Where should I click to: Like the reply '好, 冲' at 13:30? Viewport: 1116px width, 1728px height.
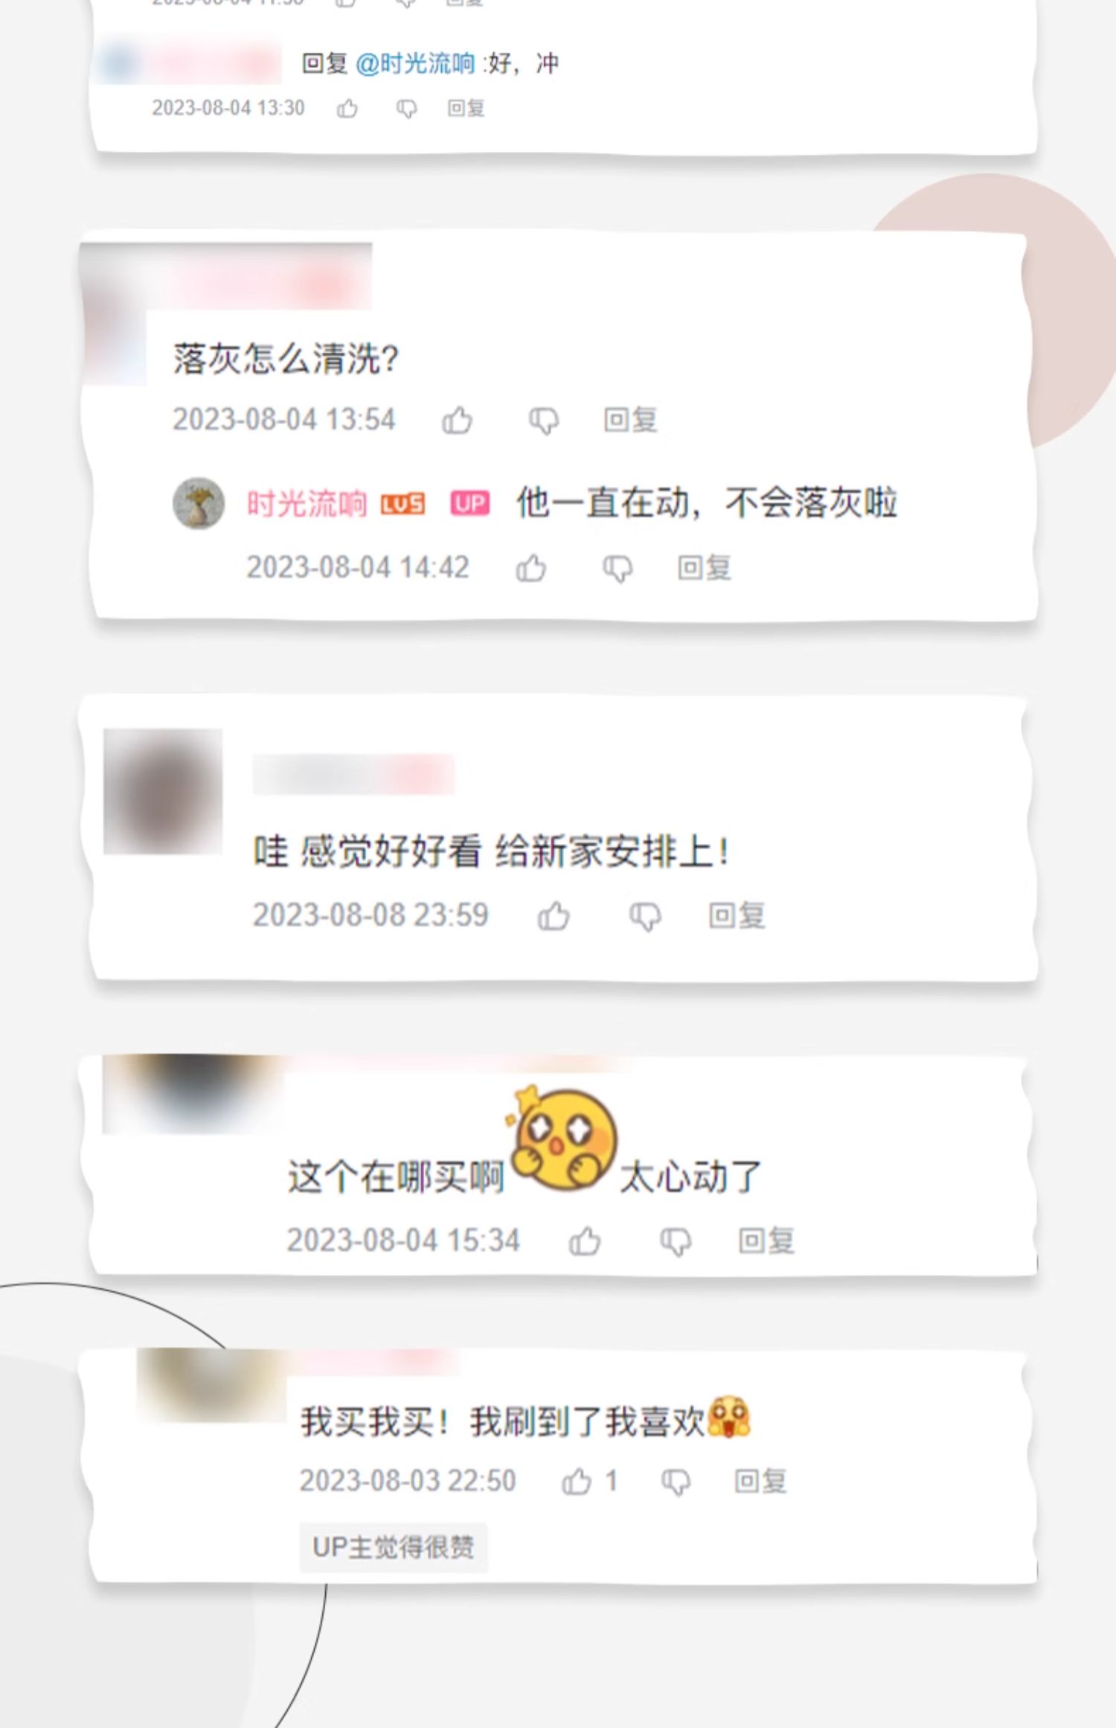pyautogui.click(x=347, y=109)
